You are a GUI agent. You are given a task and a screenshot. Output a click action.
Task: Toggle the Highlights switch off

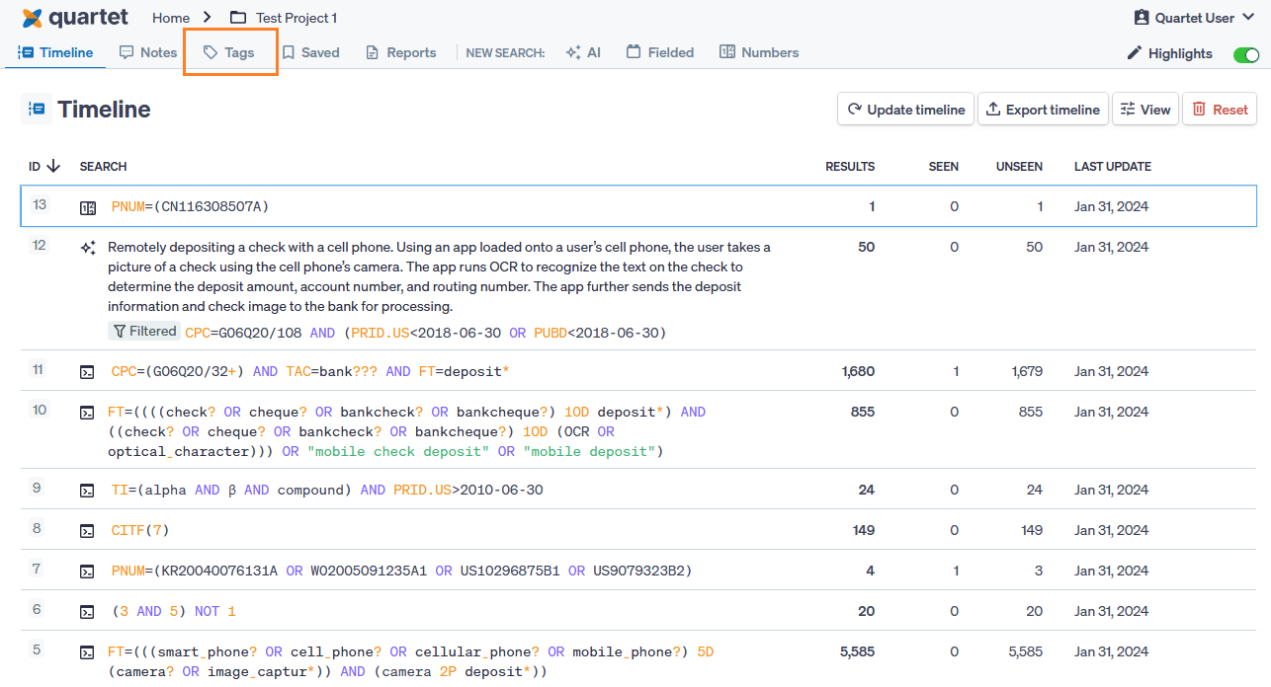(x=1245, y=54)
